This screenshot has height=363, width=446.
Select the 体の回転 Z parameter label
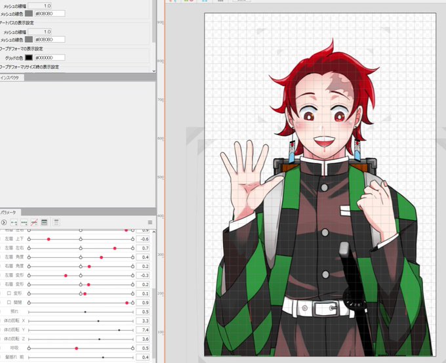click(x=14, y=339)
